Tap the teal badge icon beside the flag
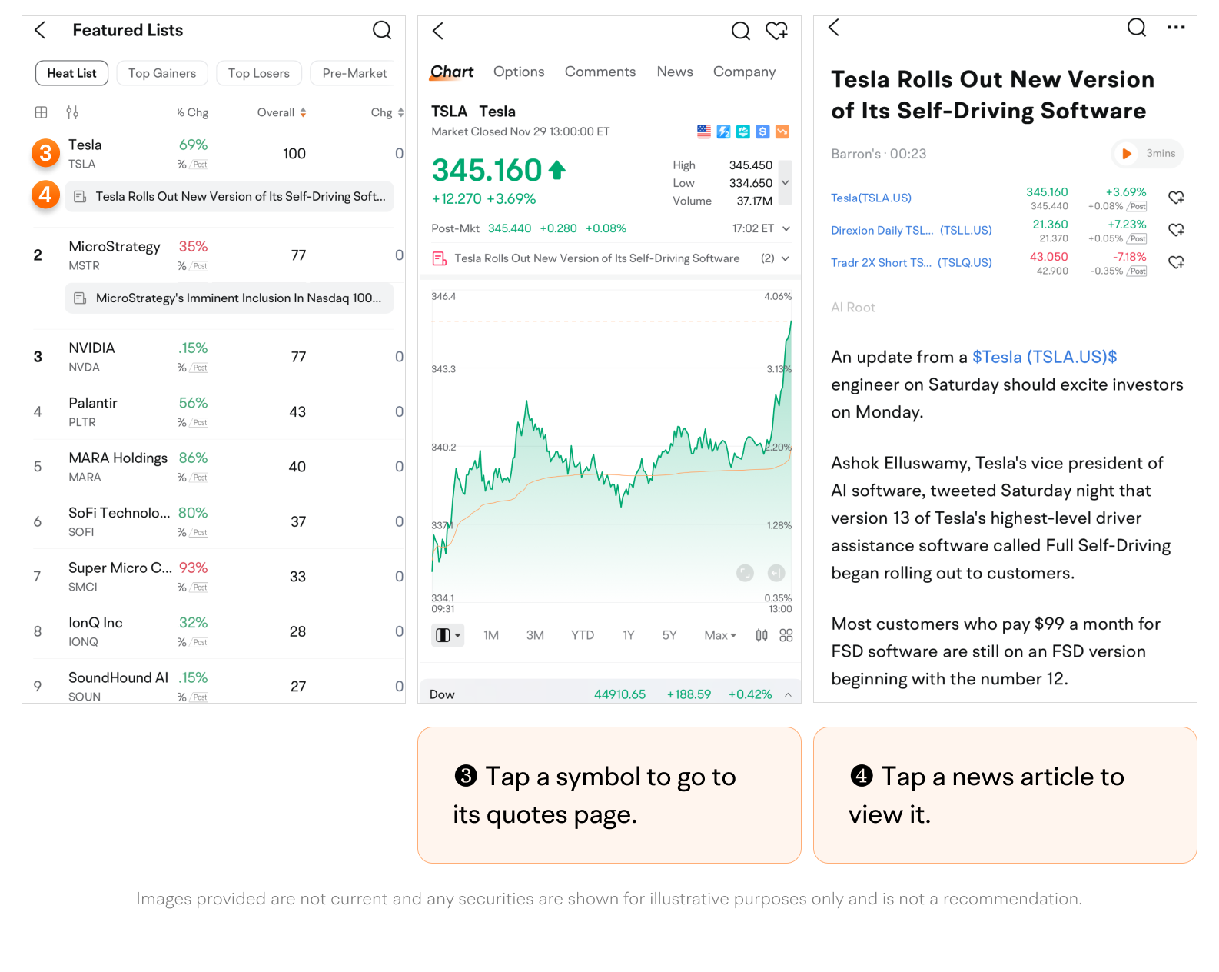The image size is (1219, 972). pyautogui.click(x=743, y=131)
